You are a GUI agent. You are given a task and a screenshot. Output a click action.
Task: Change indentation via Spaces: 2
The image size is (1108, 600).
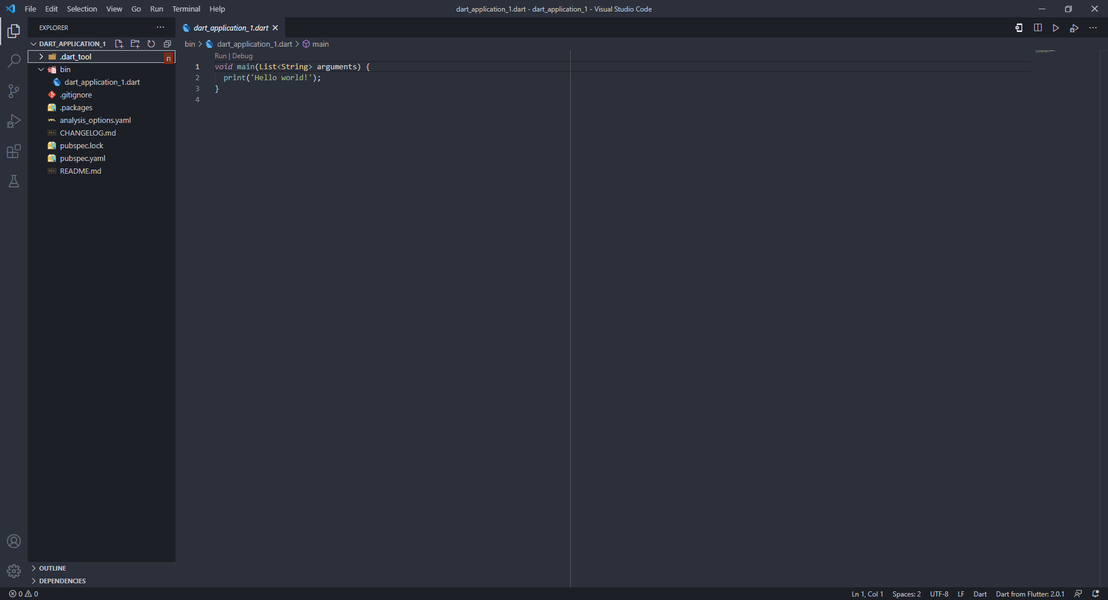[907, 594]
